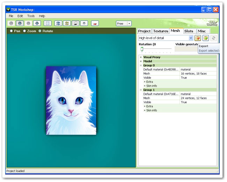
Task: Select the Pan radio button
Action: pyautogui.click(x=12, y=31)
